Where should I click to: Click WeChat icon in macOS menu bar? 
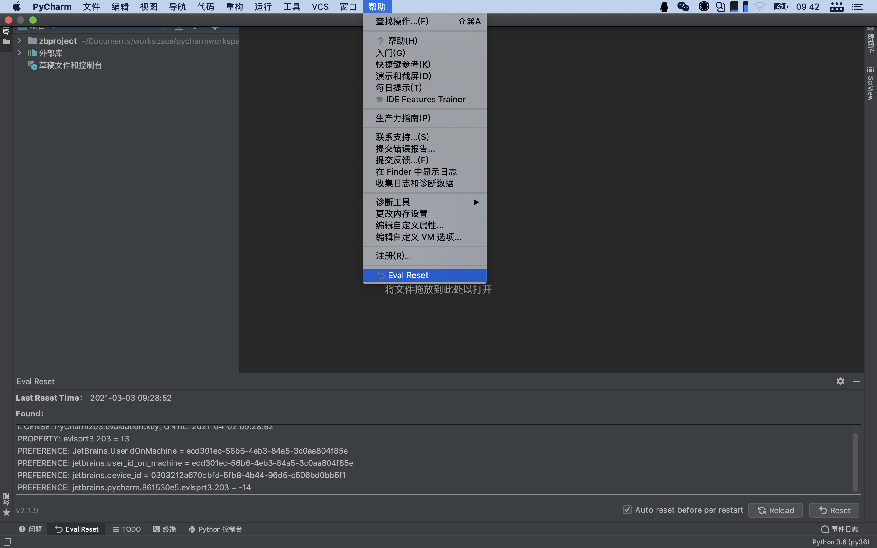click(683, 6)
